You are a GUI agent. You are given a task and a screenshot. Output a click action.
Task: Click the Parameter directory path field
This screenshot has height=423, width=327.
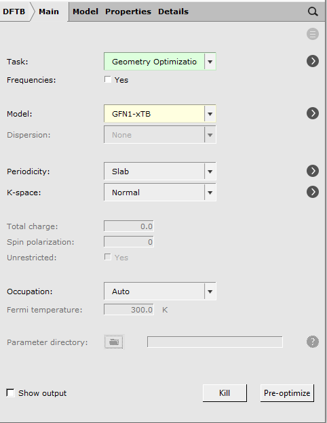coord(215,342)
